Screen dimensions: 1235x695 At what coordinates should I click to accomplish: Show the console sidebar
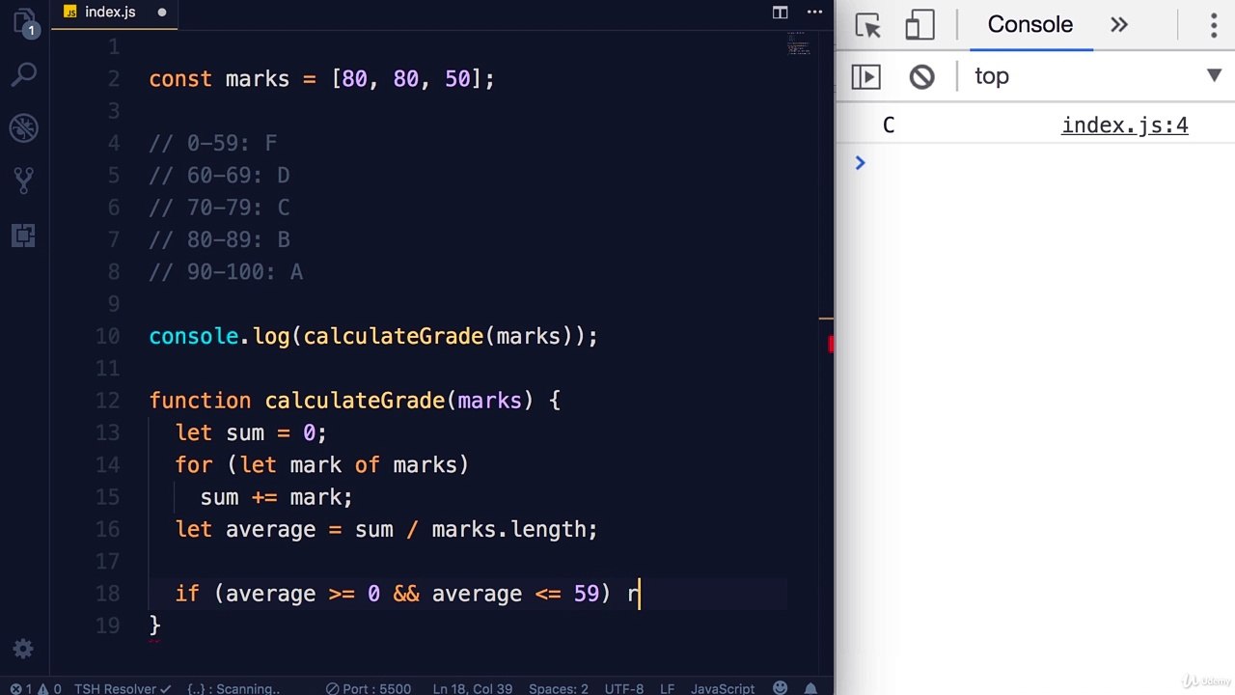click(x=866, y=76)
